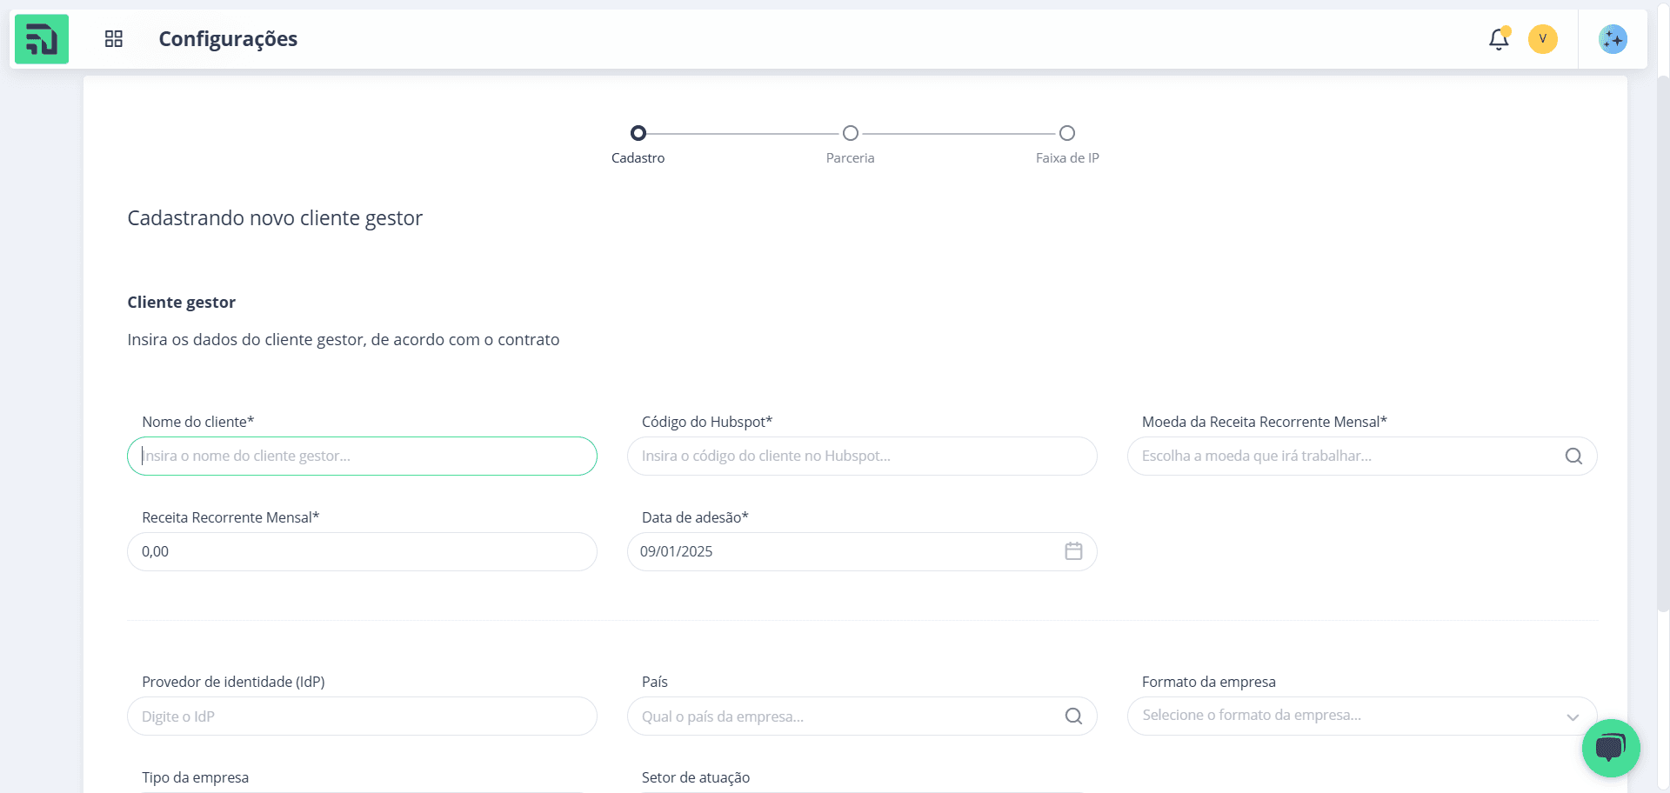The image size is (1670, 793).
Task: Click the search icon in Moeda field
Action: pyautogui.click(x=1573, y=456)
